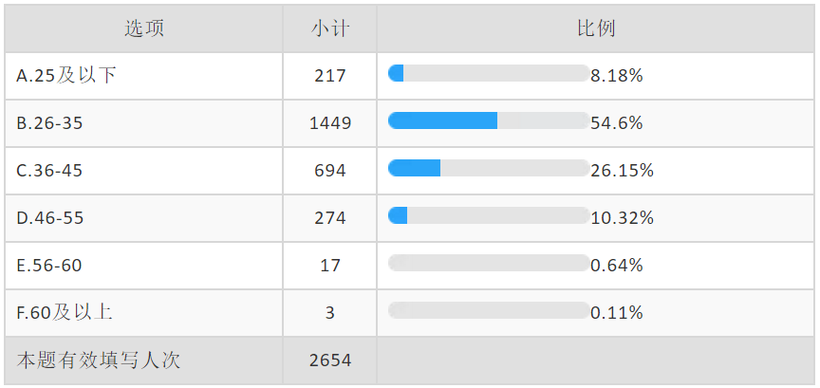The image size is (820, 388).
Task: Click the 0.11% progress bar
Action: [x=489, y=310]
